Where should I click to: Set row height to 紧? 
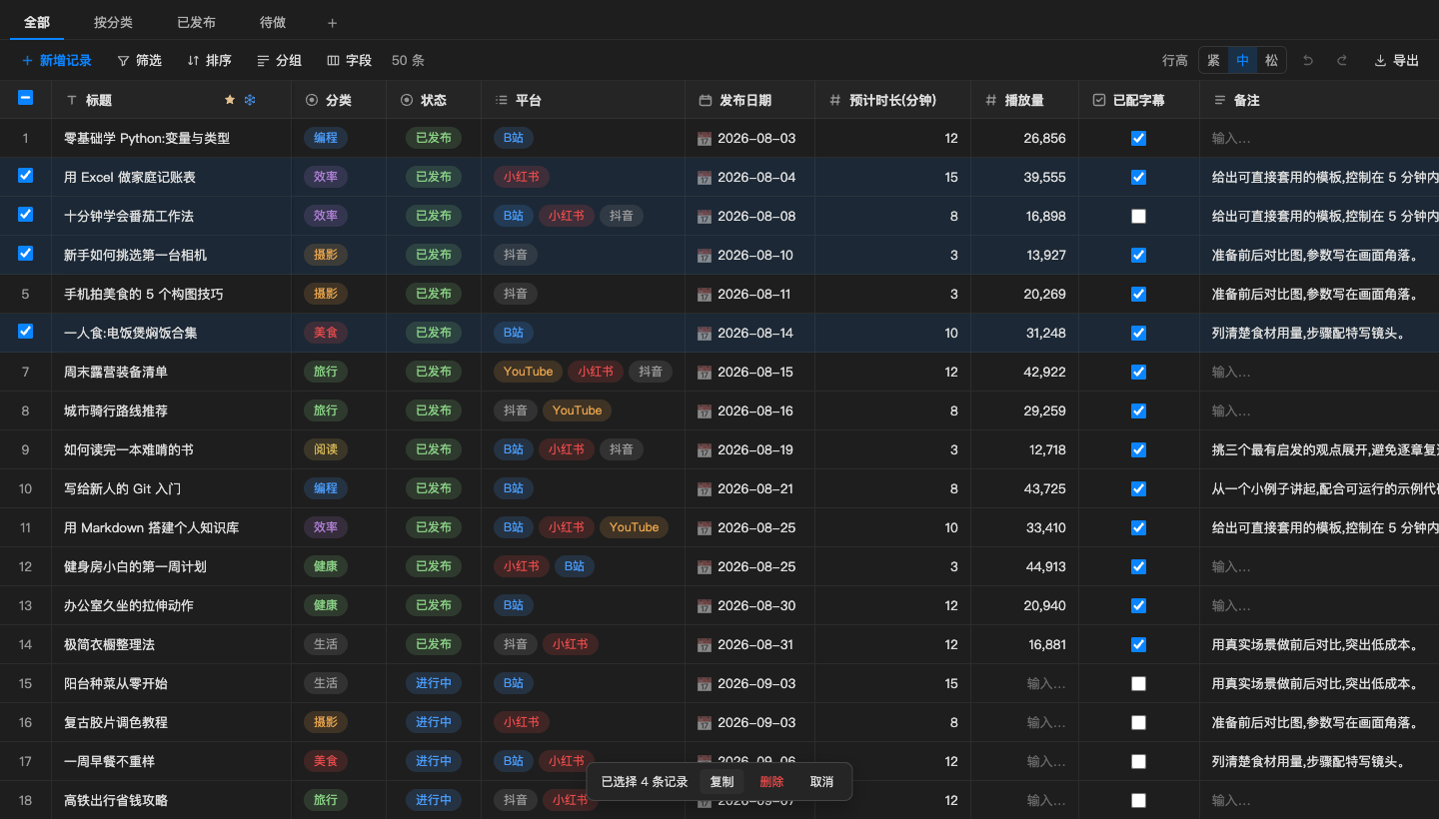pyautogui.click(x=1213, y=61)
